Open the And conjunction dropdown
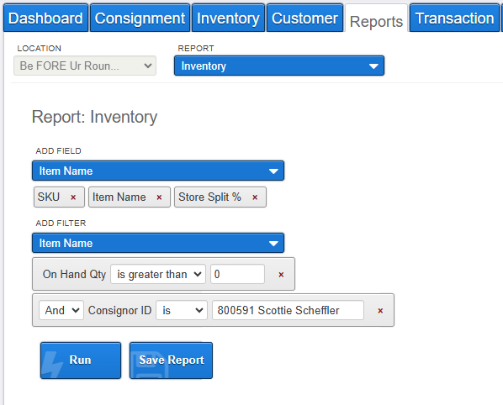The width and height of the screenshot is (503, 405). pyautogui.click(x=61, y=310)
